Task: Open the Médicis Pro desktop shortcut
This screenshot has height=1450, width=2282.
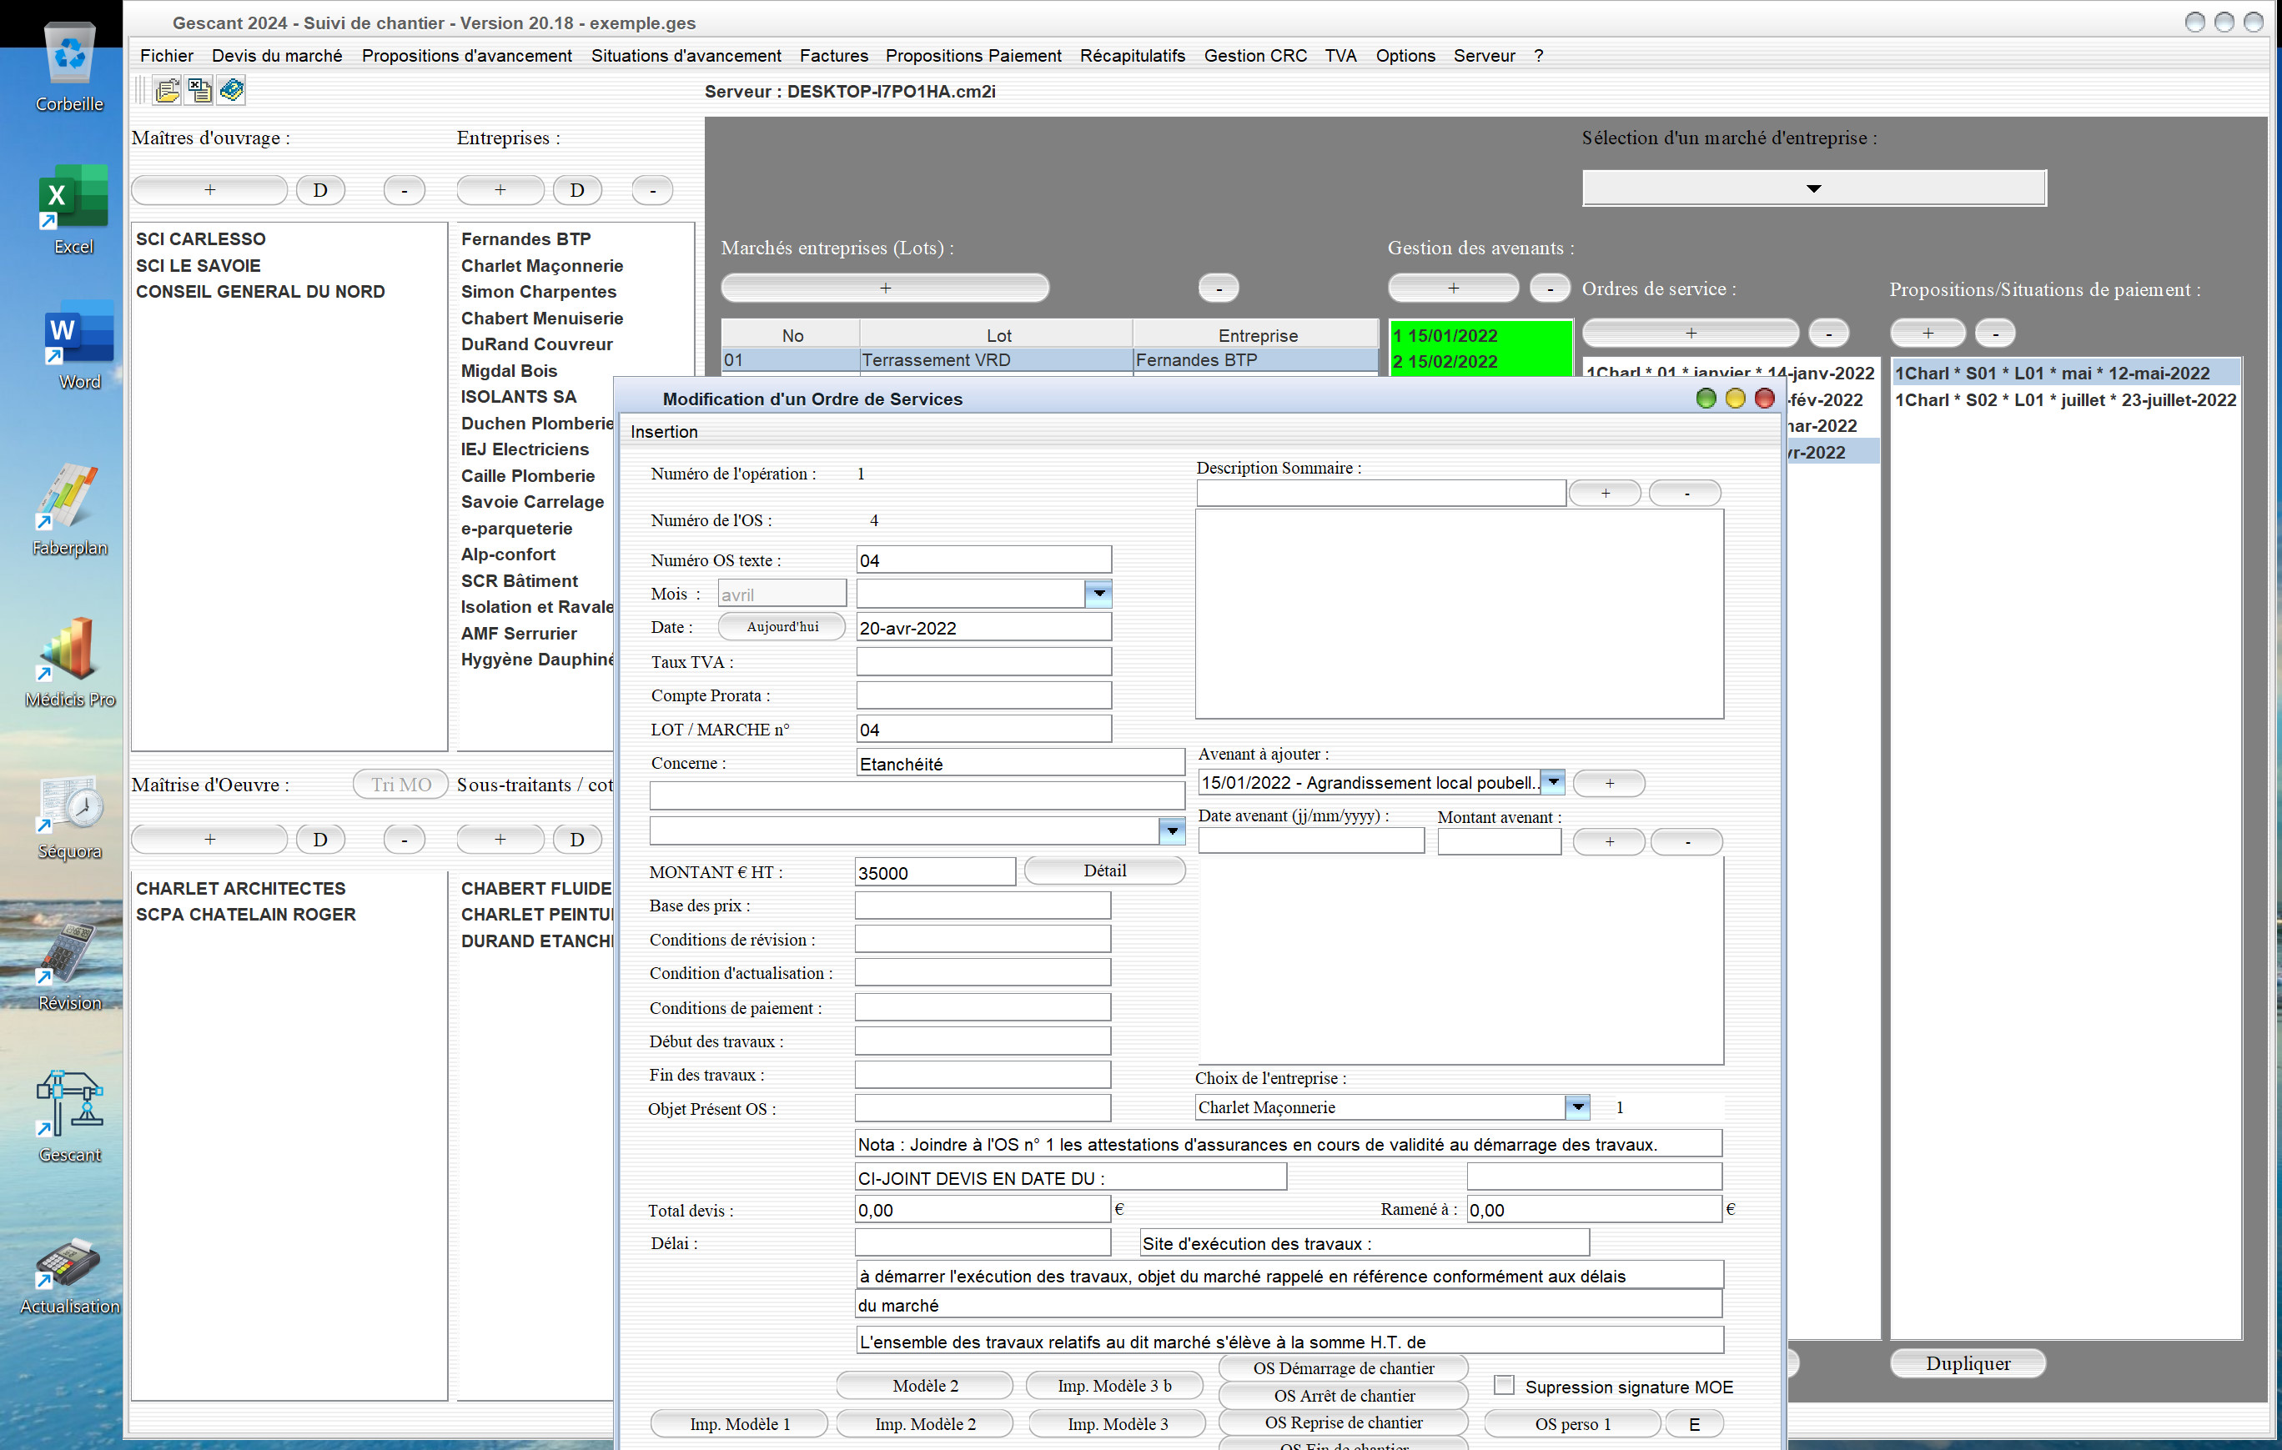Action: click(x=70, y=663)
